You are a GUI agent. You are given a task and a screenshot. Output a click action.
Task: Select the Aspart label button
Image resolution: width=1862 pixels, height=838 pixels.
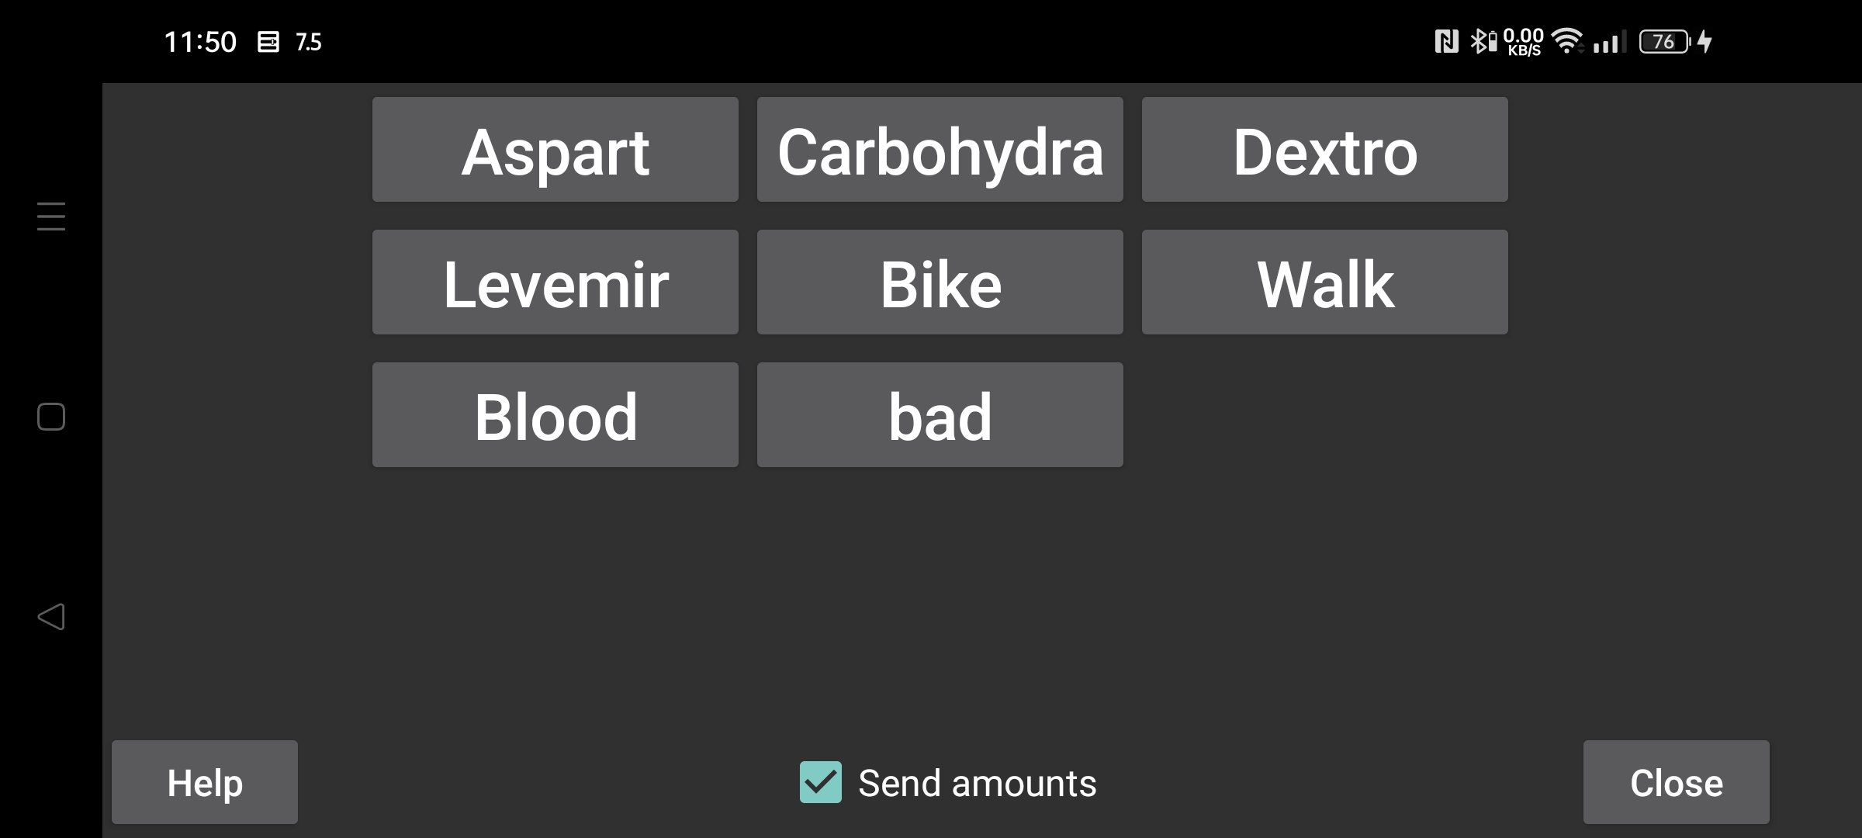pos(555,150)
